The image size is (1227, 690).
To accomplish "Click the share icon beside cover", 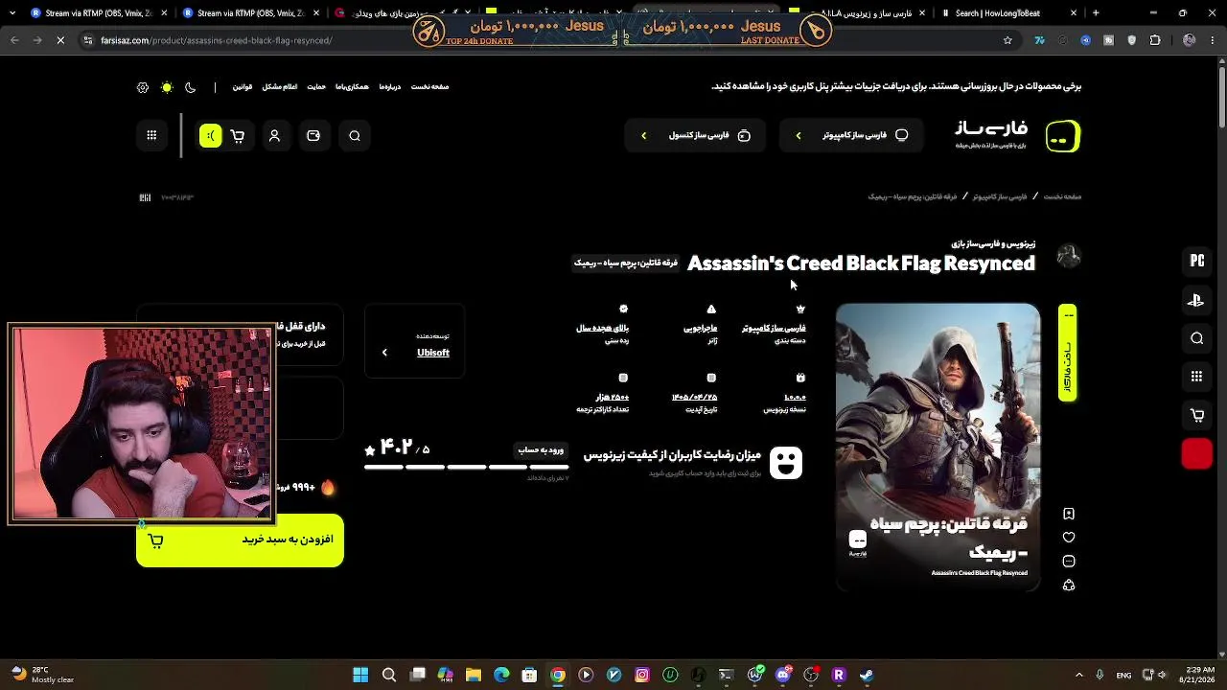I will point(1069,586).
